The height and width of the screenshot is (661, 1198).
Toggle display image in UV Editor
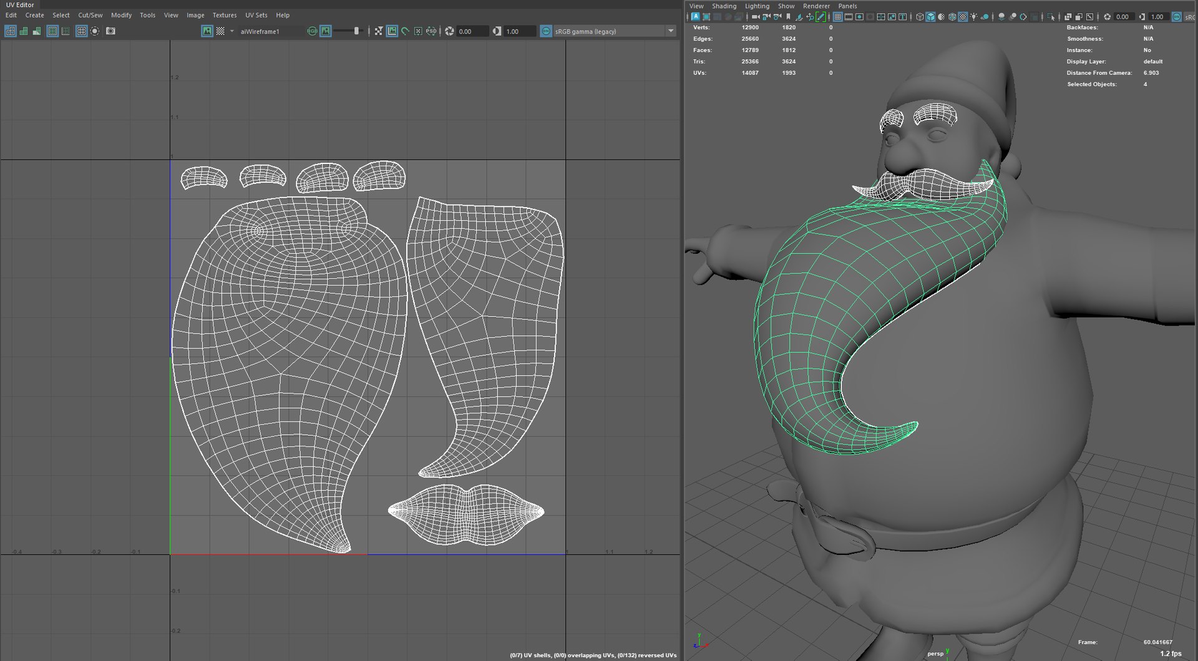click(x=207, y=31)
